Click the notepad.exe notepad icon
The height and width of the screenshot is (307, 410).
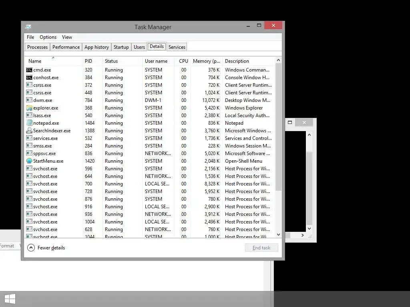pos(29,123)
